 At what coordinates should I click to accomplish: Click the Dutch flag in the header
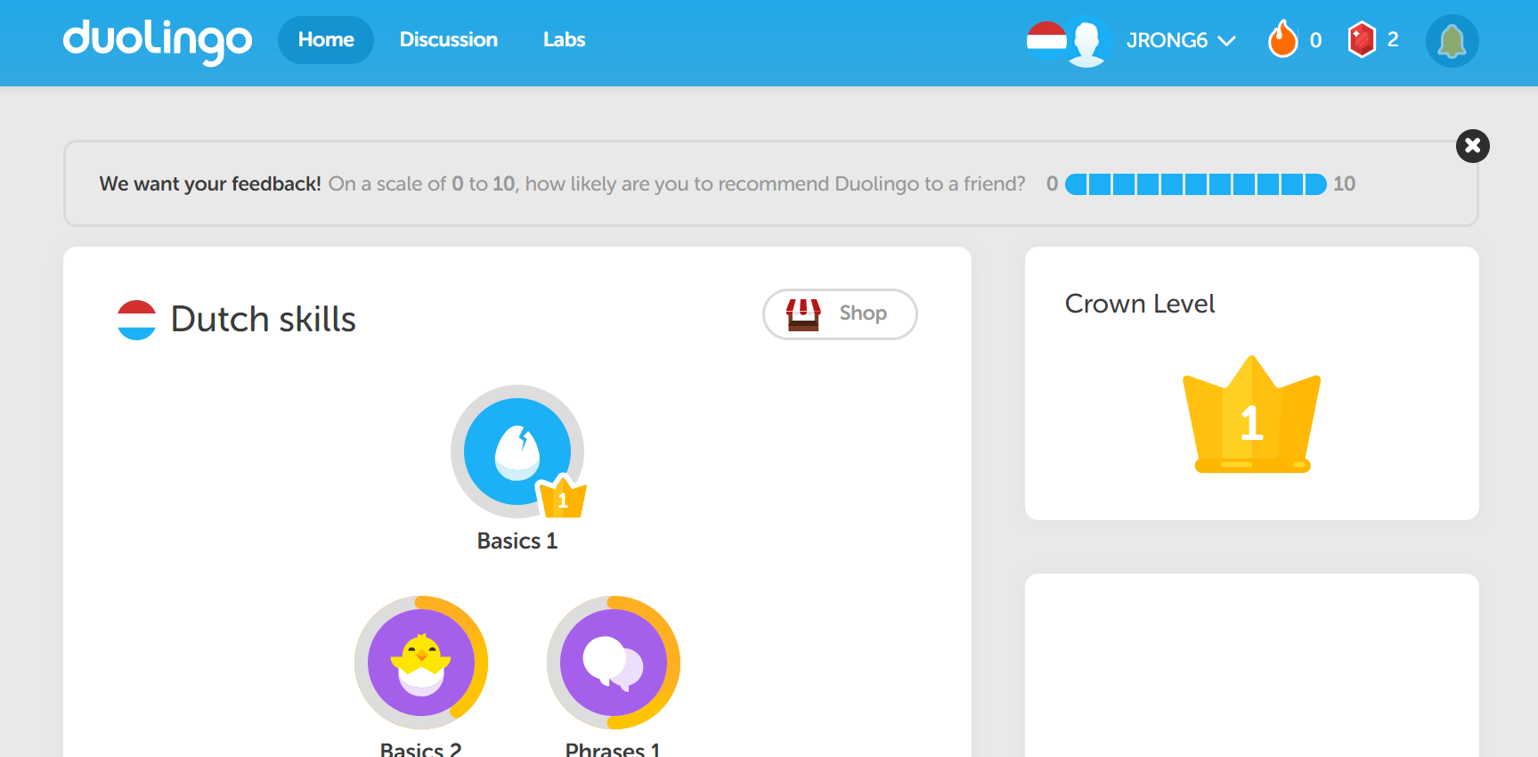1046,40
